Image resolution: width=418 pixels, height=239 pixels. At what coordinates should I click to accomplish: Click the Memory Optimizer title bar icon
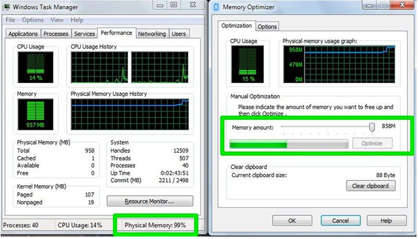[x=216, y=7]
